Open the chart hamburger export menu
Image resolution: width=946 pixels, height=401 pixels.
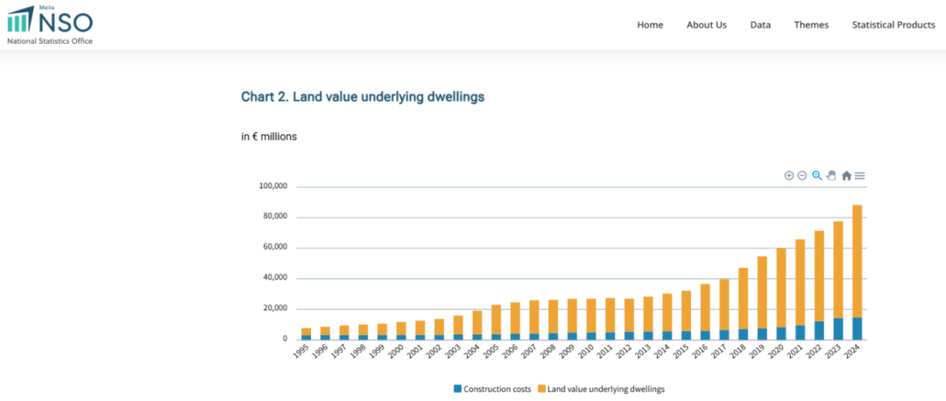click(860, 176)
